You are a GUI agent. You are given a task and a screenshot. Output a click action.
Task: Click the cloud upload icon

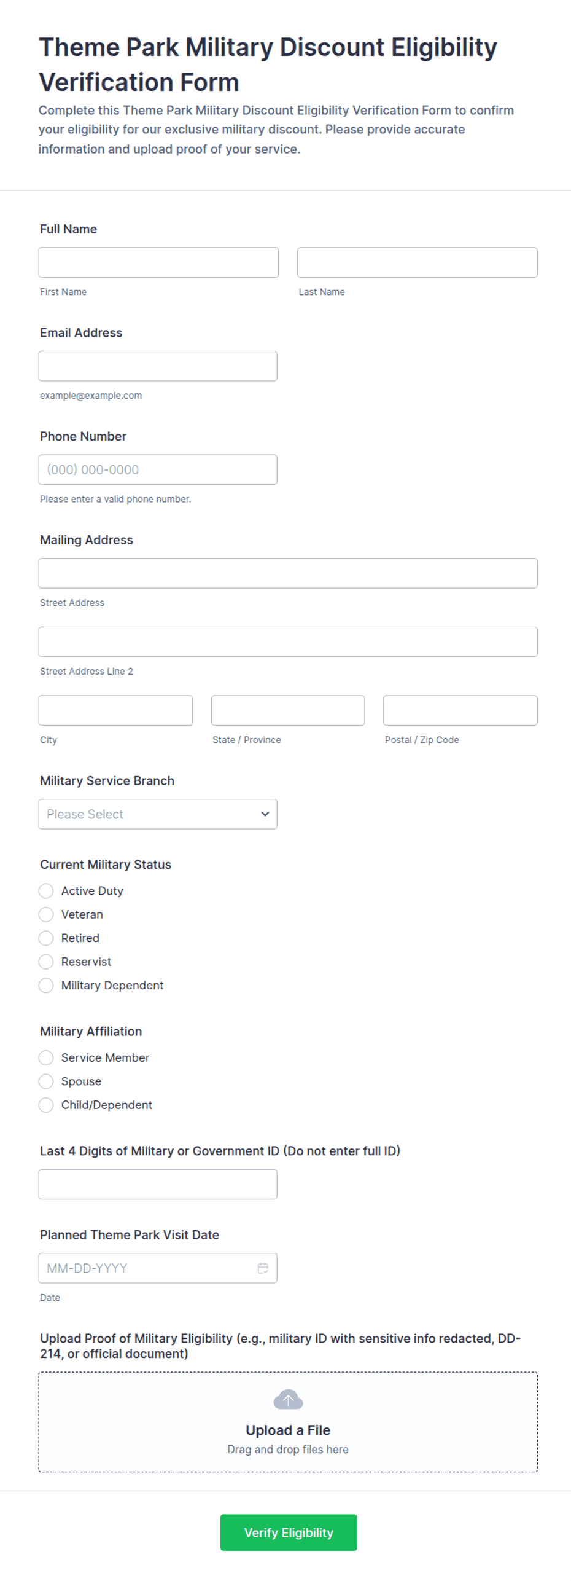288,1399
